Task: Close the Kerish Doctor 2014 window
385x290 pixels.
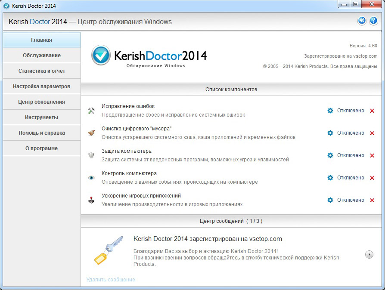Action: (x=372, y=4)
